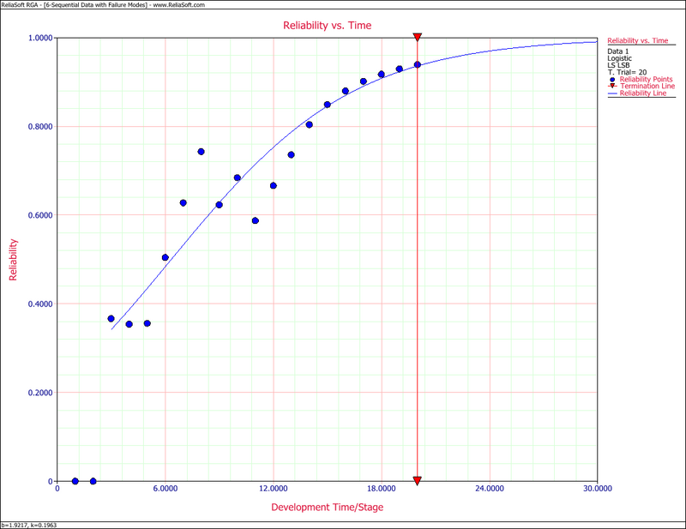The height and width of the screenshot is (529, 686).
Task: Select the data point at stage 3 near 0.37
Action: point(111,319)
